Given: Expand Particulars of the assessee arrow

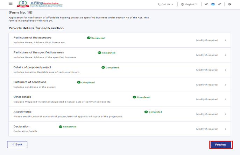Looking at the screenshot, I should pyautogui.click(x=225, y=40).
